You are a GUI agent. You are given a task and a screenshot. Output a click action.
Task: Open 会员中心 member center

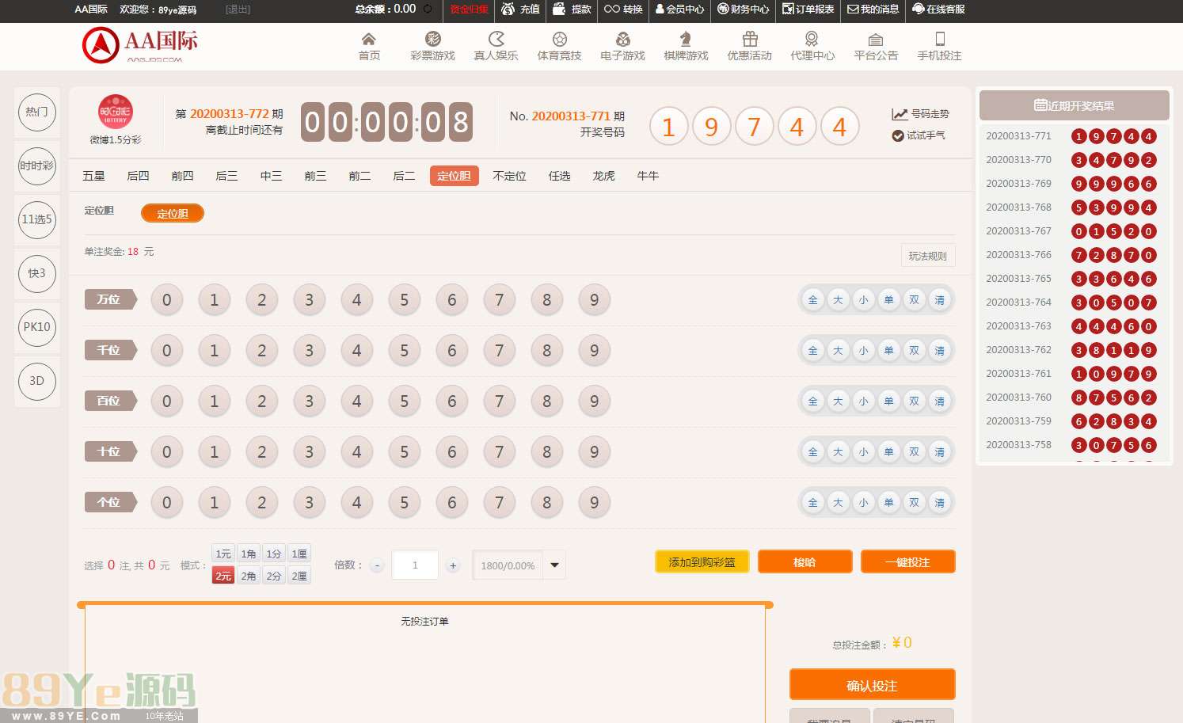[679, 9]
